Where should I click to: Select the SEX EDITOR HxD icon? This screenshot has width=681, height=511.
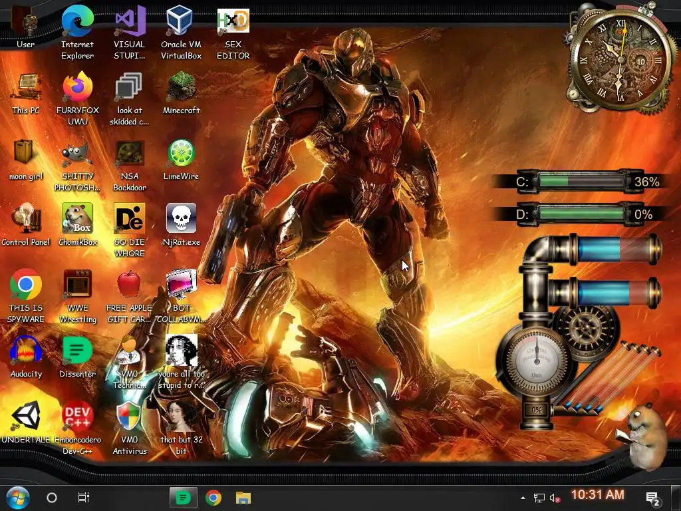click(x=233, y=33)
